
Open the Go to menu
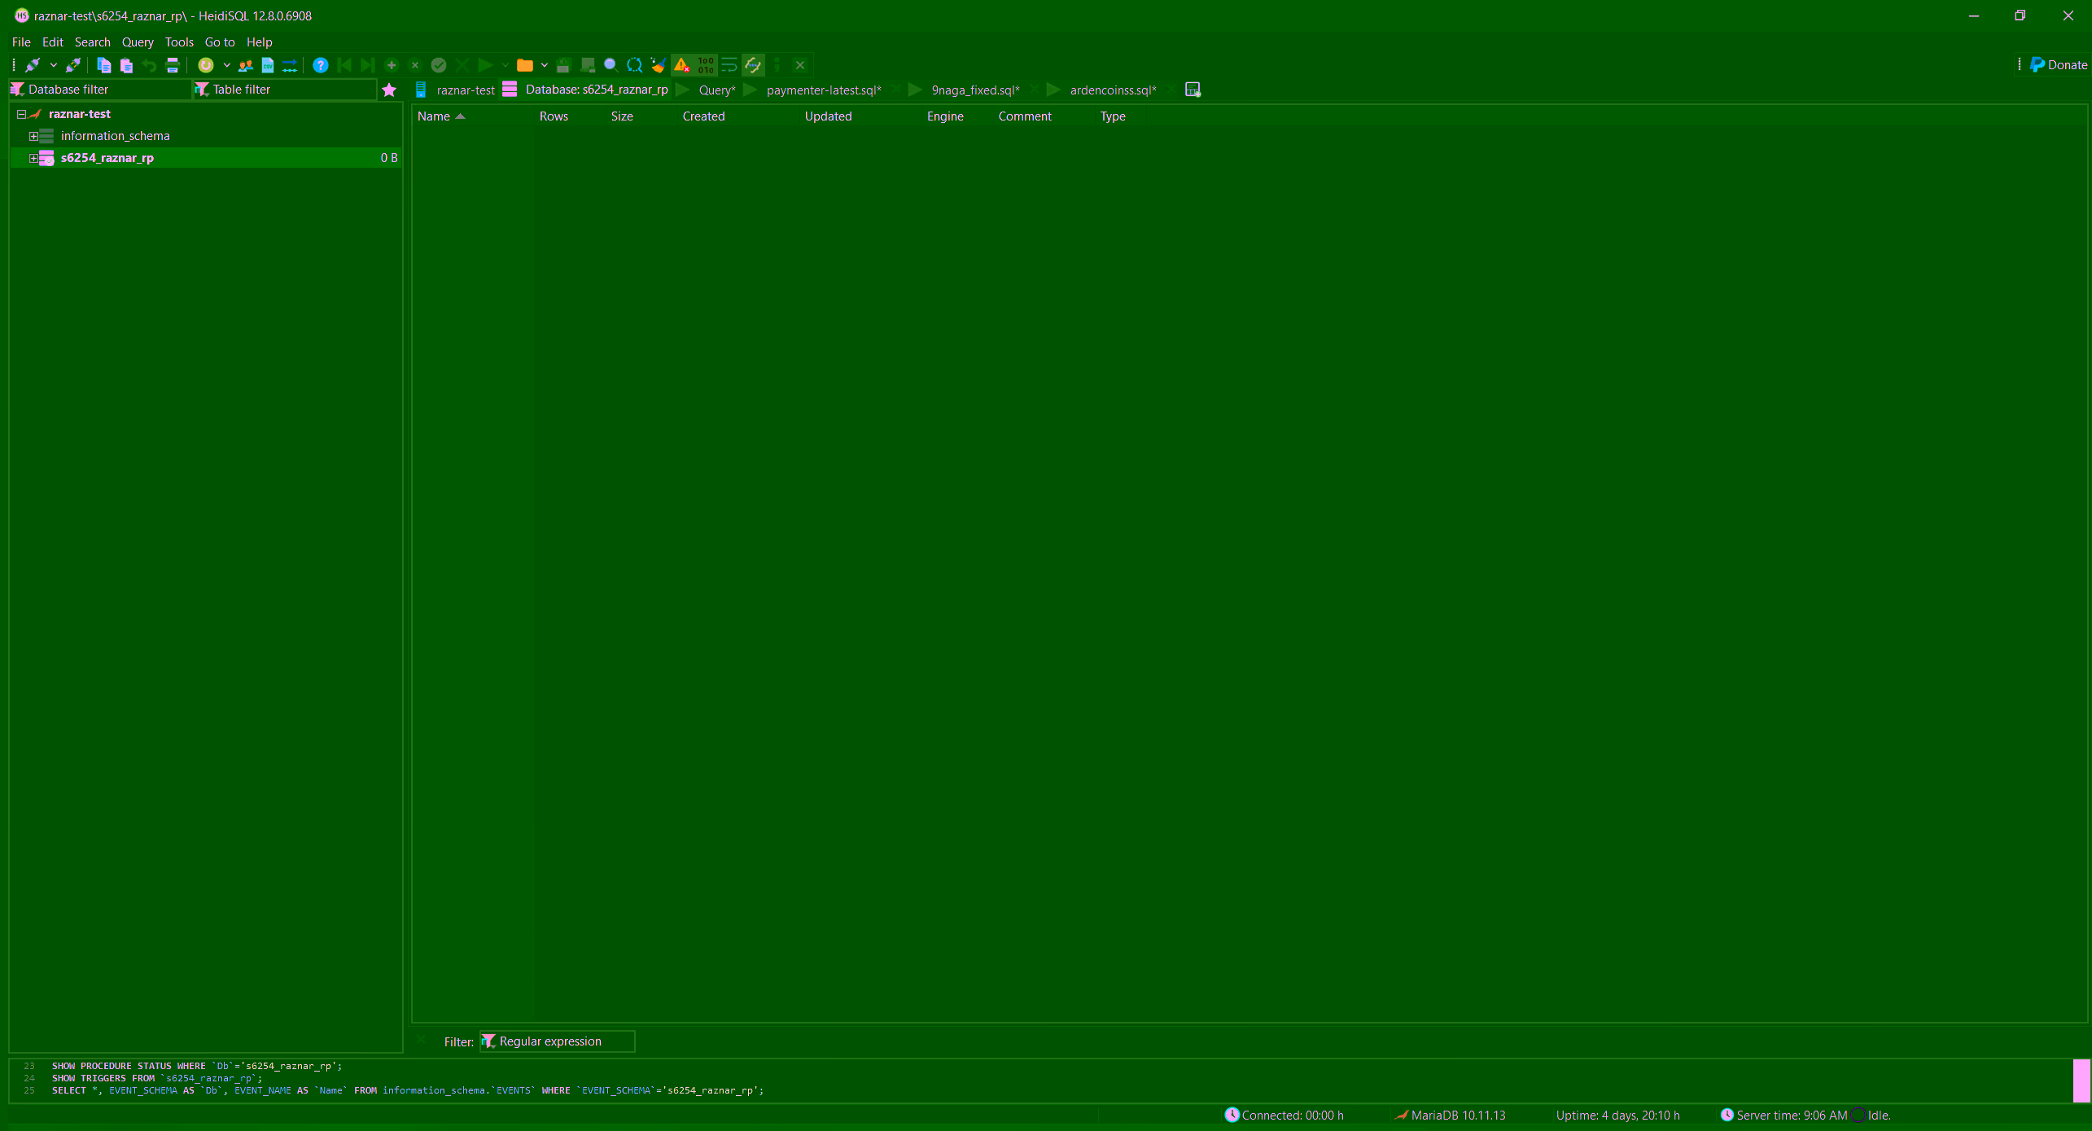coord(220,42)
